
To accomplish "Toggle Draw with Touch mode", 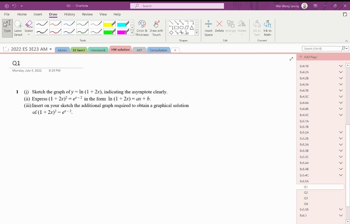I will point(156,28).
